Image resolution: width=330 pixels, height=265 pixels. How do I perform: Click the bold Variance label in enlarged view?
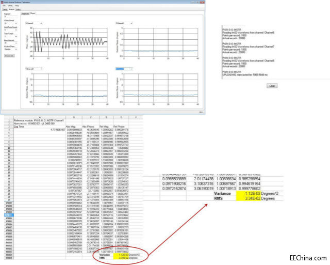point(222,194)
